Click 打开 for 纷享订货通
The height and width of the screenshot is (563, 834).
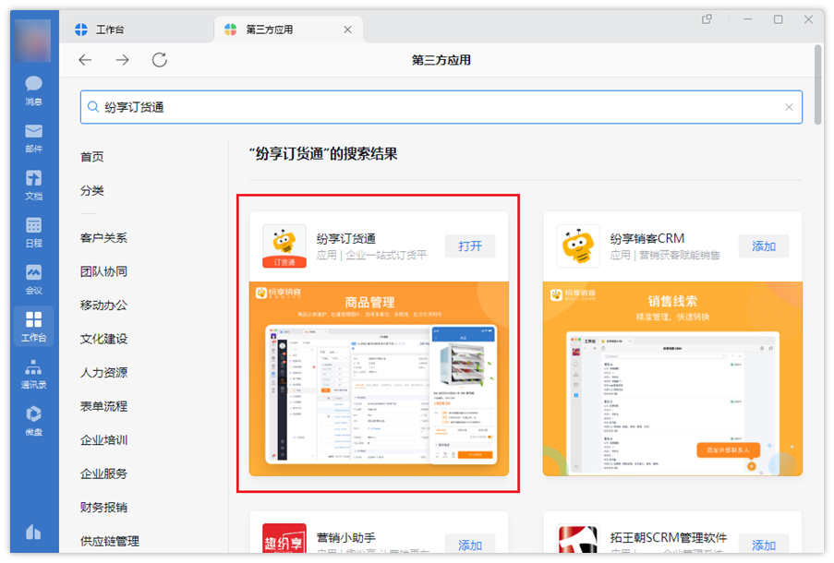(x=470, y=246)
